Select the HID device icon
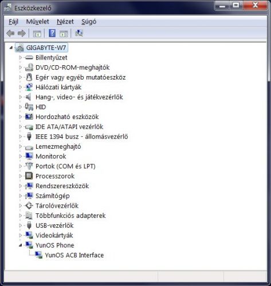 pyautogui.click(x=29, y=107)
